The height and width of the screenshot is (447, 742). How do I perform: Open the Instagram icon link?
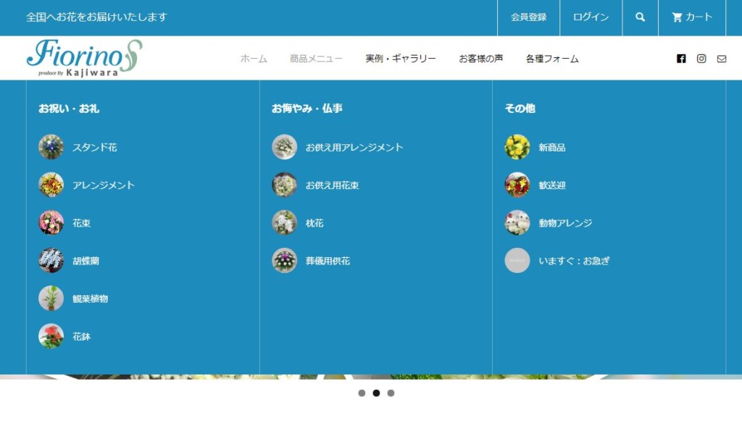click(701, 59)
